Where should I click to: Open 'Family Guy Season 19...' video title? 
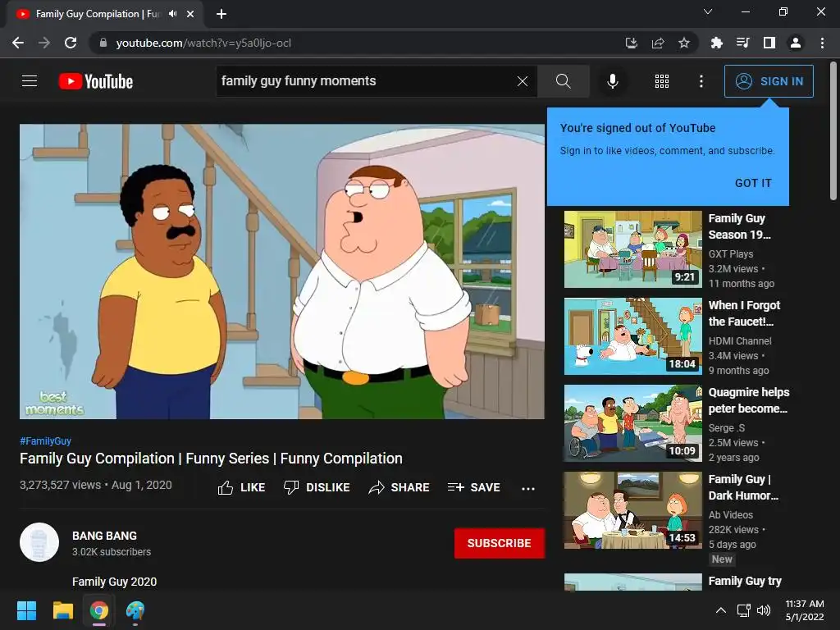pos(739,226)
